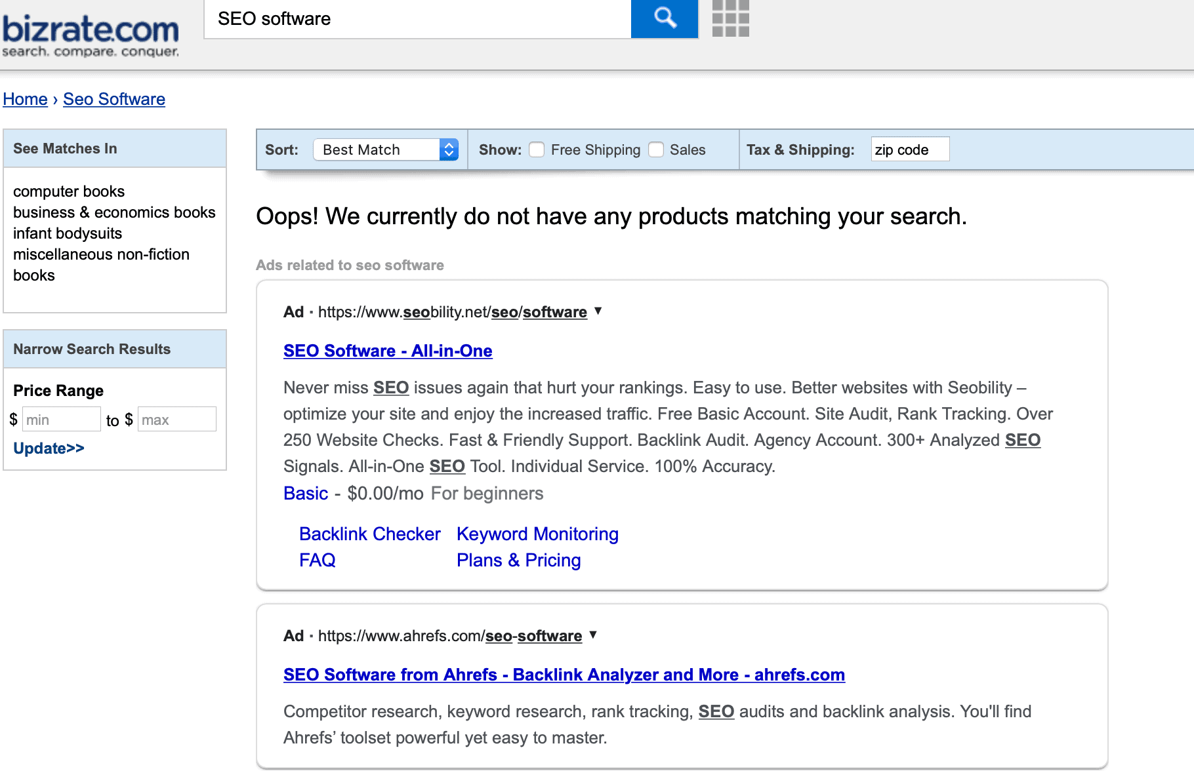Focus the SEO software search field
1194x771 pixels.
418,19
